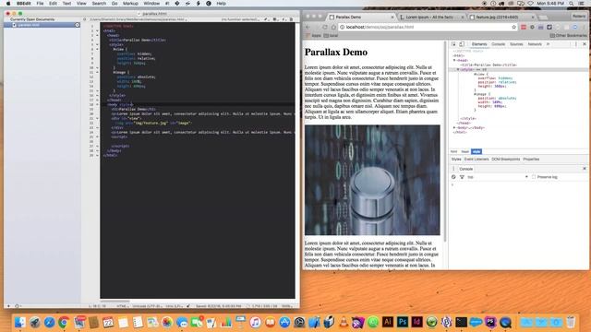Close the console drawer

[x=585, y=169]
